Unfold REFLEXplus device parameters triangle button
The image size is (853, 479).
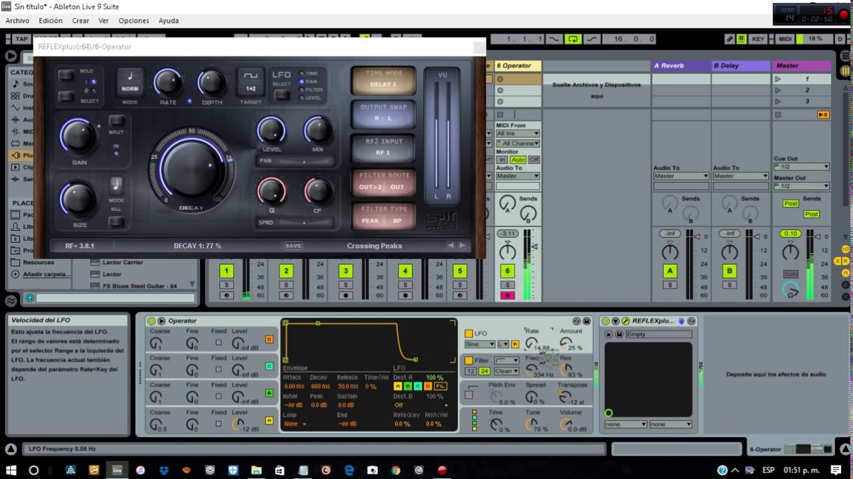point(616,321)
